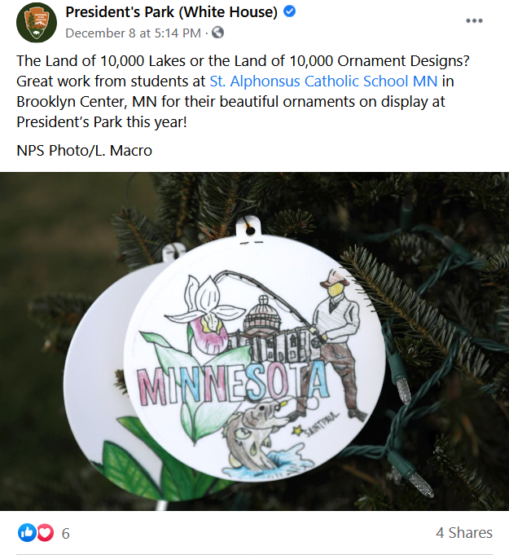Click the Saint Paul star label on the ornament
The height and width of the screenshot is (555, 509).
(x=316, y=425)
